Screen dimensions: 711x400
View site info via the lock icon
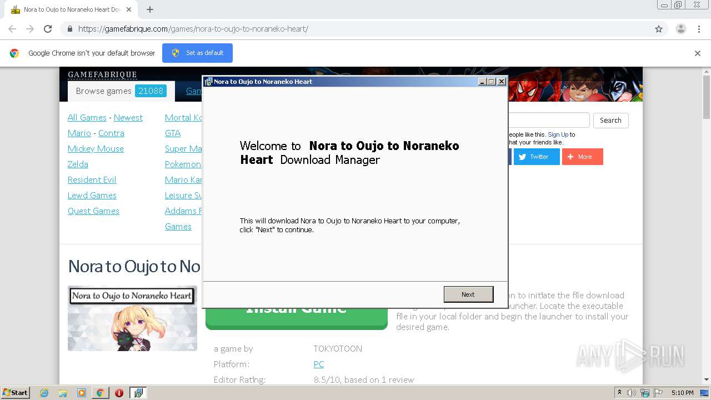click(69, 29)
